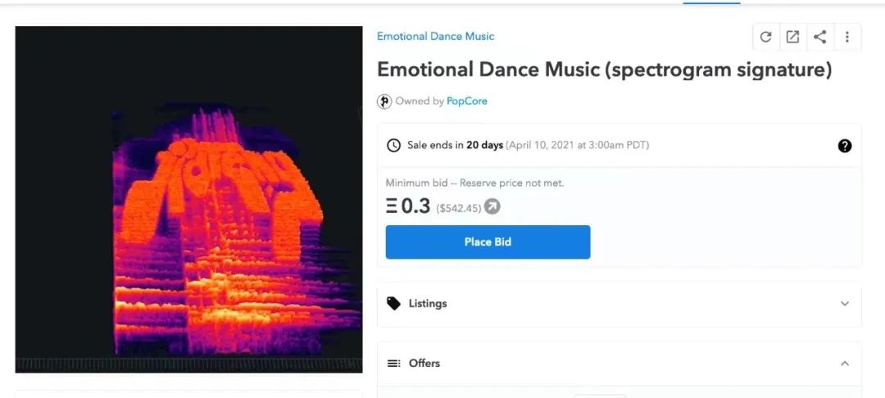This screenshot has width=885, height=398.
Task: Open the PopCore owner profile link
Action: 467,102
